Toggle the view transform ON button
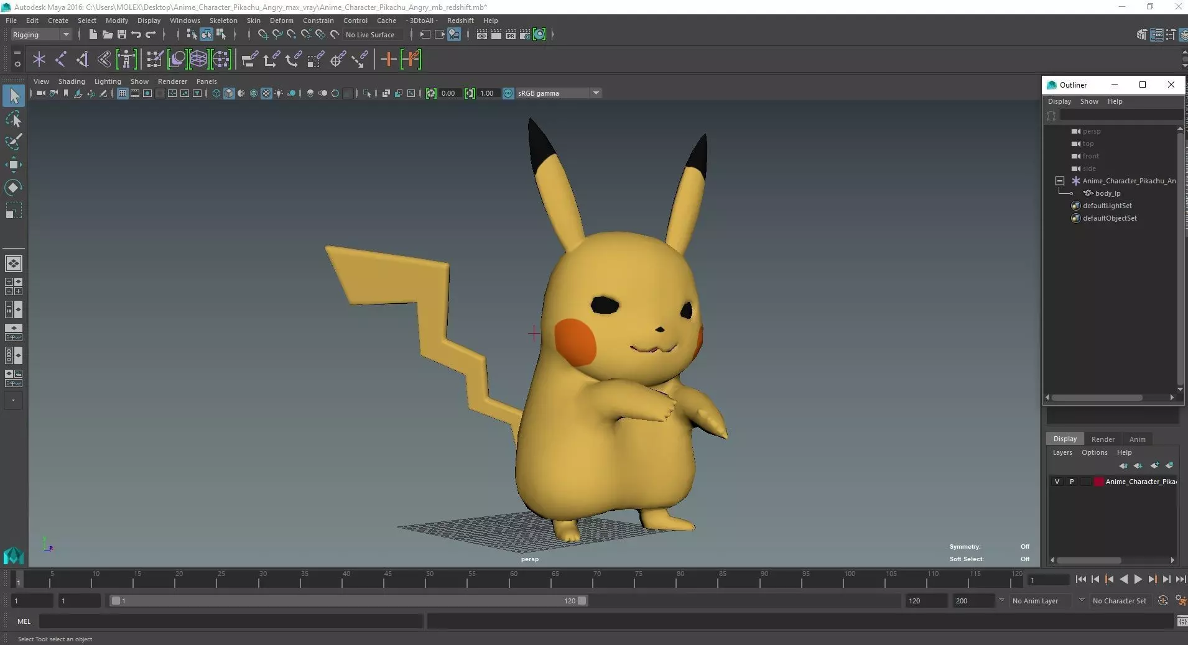Screen dimensions: 1188x645 508,93
